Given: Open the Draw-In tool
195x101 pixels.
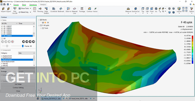Looking at the screenshot, I should tap(68, 10).
